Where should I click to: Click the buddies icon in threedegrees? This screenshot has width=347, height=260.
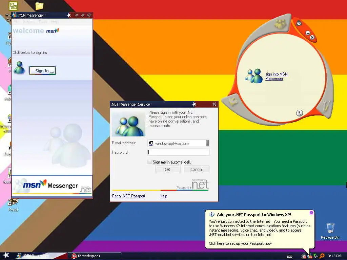pyautogui.click(x=253, y=76)
